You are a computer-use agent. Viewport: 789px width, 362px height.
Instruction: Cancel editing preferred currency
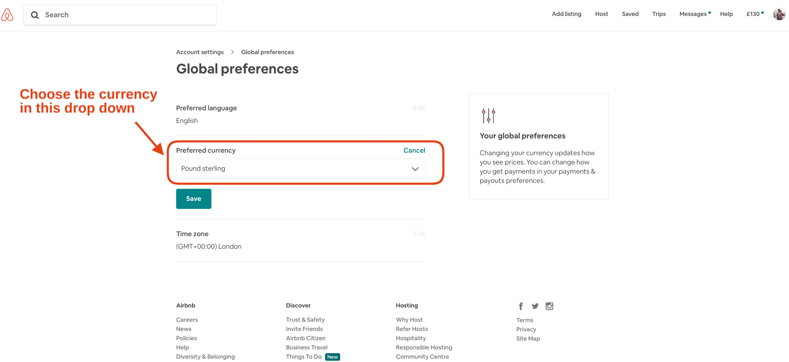414,150
